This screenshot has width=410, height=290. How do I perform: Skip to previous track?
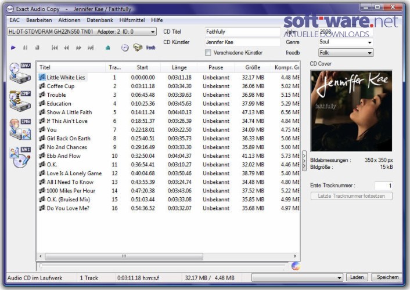point(55,48)
